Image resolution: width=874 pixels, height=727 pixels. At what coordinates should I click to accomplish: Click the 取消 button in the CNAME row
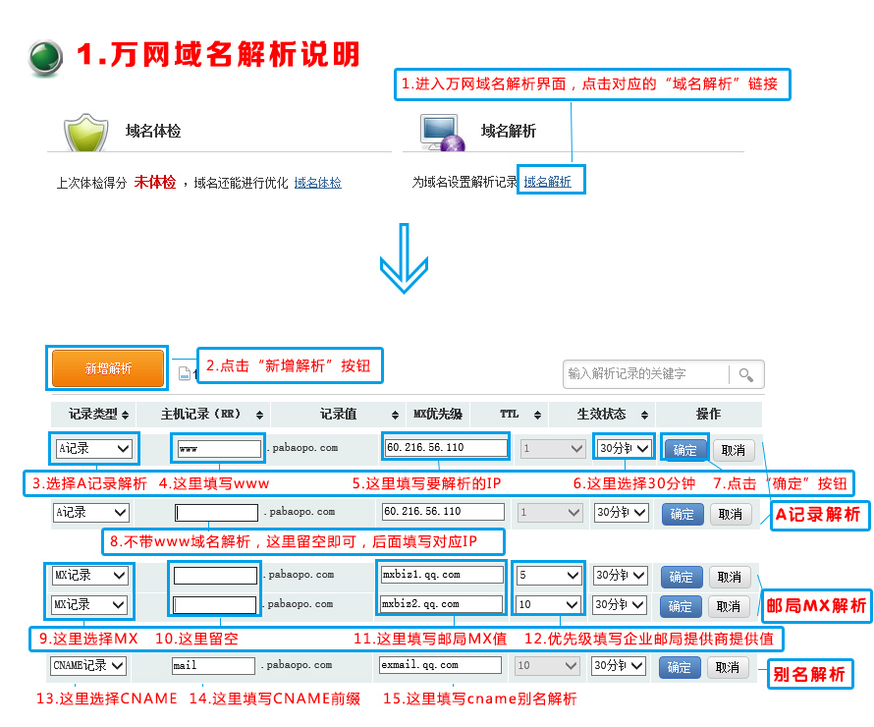tap(726, 666)
